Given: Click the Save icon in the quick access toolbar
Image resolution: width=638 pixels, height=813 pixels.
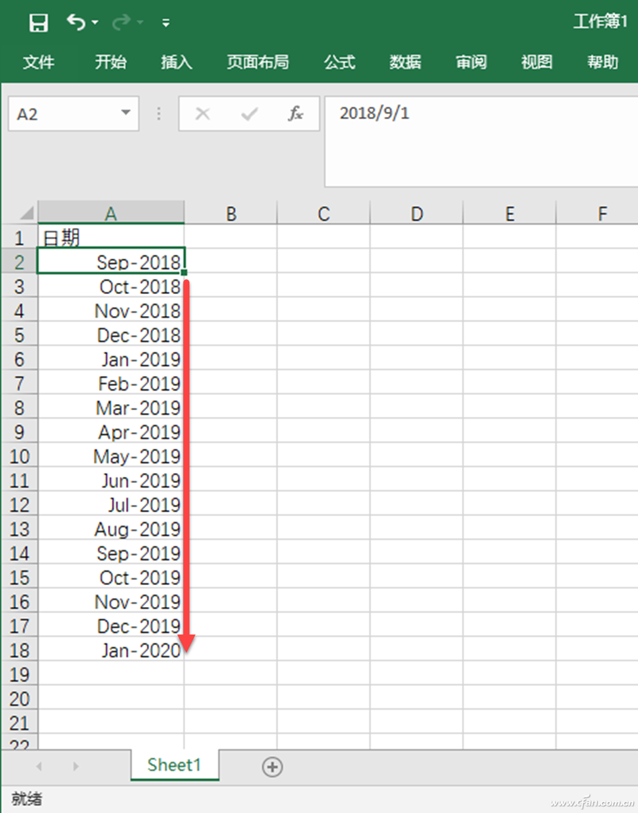Looking at the screenshot, I should click(38, 23).
